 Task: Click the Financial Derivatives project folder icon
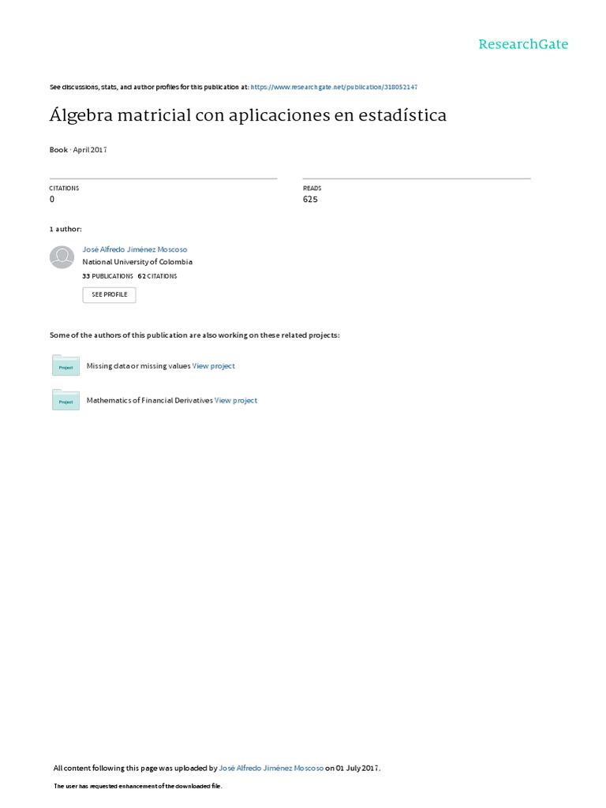(65, 400)
